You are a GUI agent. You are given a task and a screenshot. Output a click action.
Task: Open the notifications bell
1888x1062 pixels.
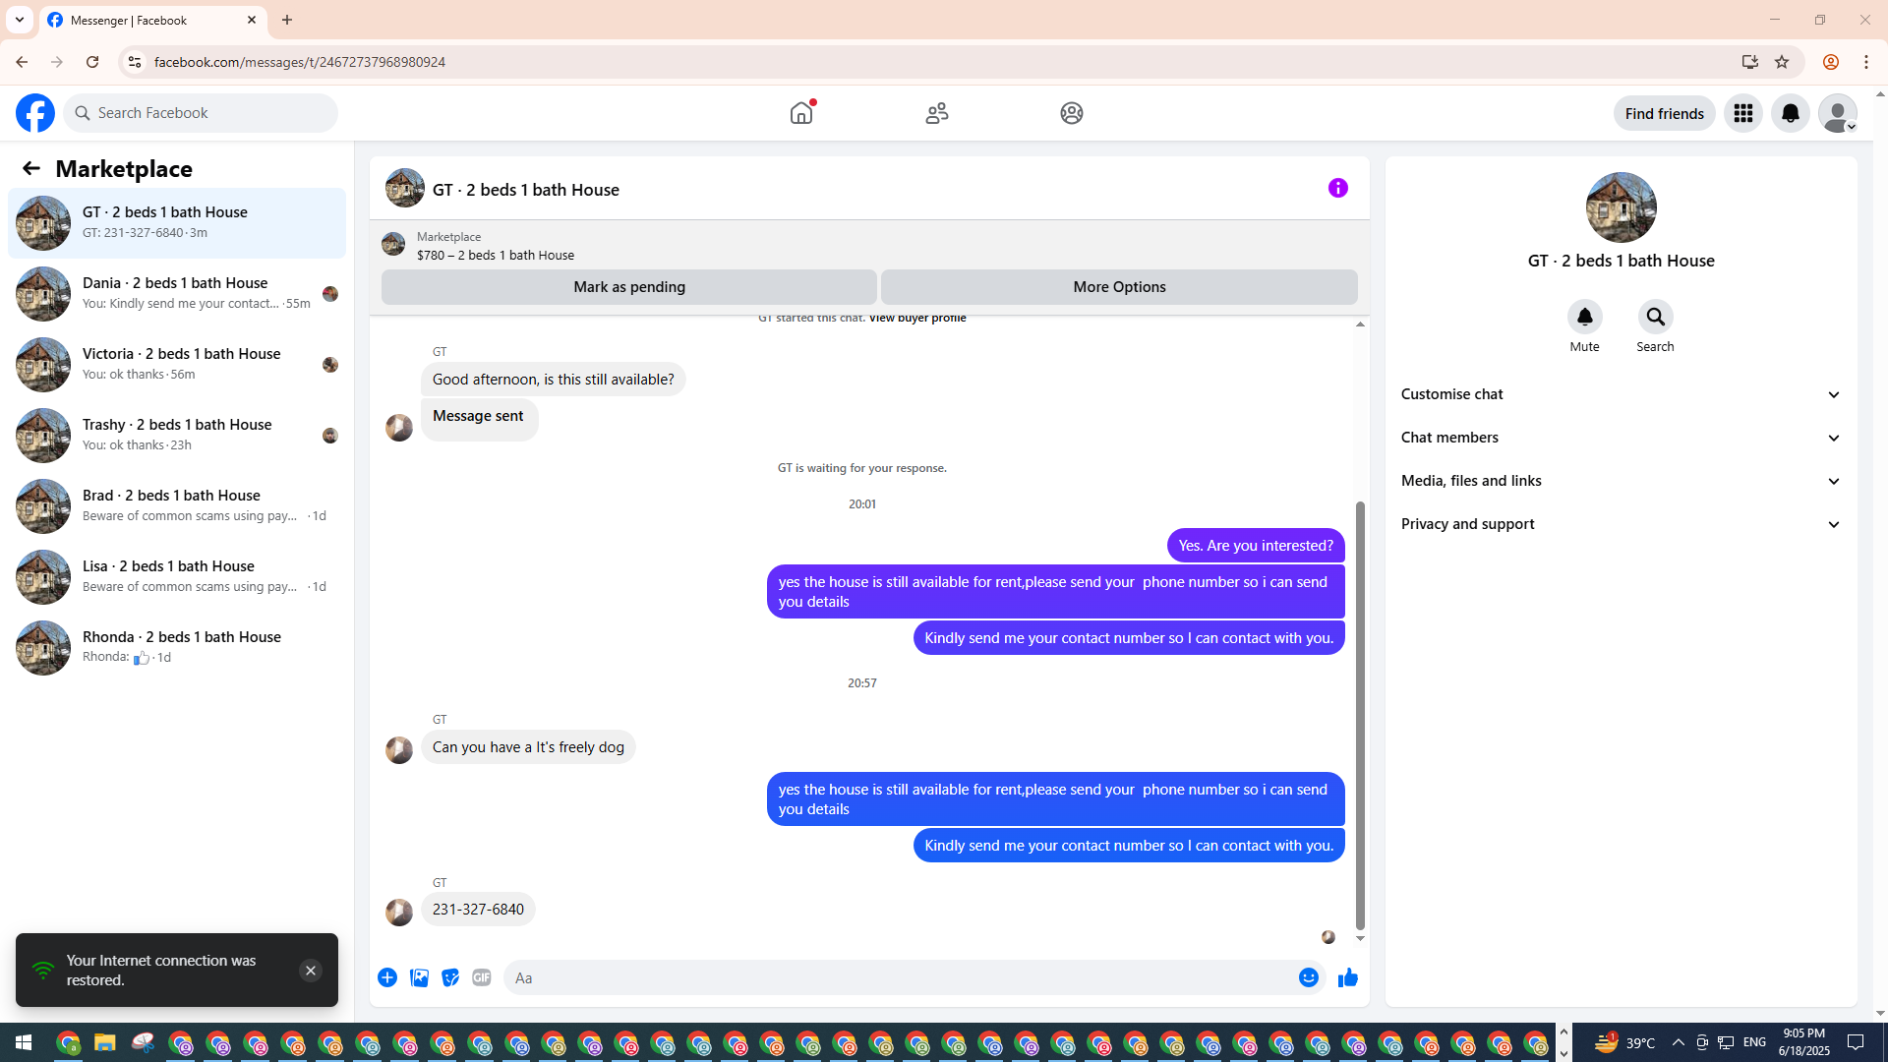[1791, 113]
